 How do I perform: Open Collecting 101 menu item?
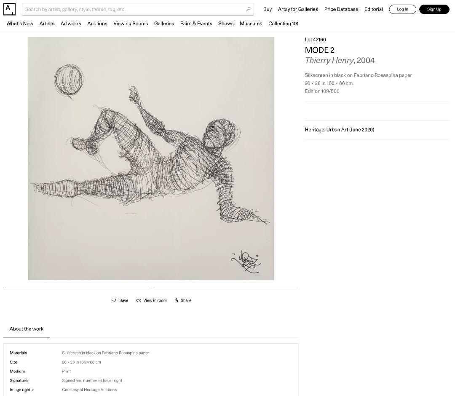(x=283, y=24)
